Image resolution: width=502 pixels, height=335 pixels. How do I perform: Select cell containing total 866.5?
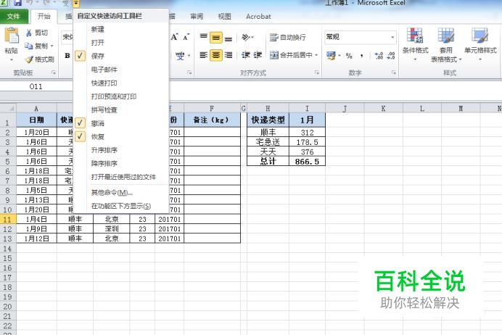point(307,162)
